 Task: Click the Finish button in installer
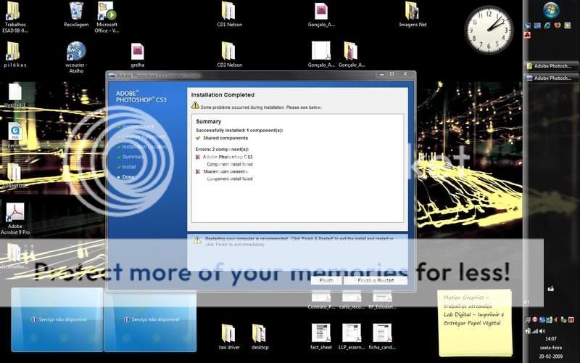(x=326, y=280)
